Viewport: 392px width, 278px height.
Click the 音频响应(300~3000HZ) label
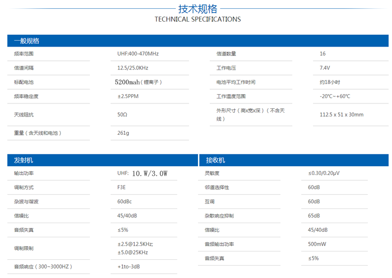[x=43, y=267]
